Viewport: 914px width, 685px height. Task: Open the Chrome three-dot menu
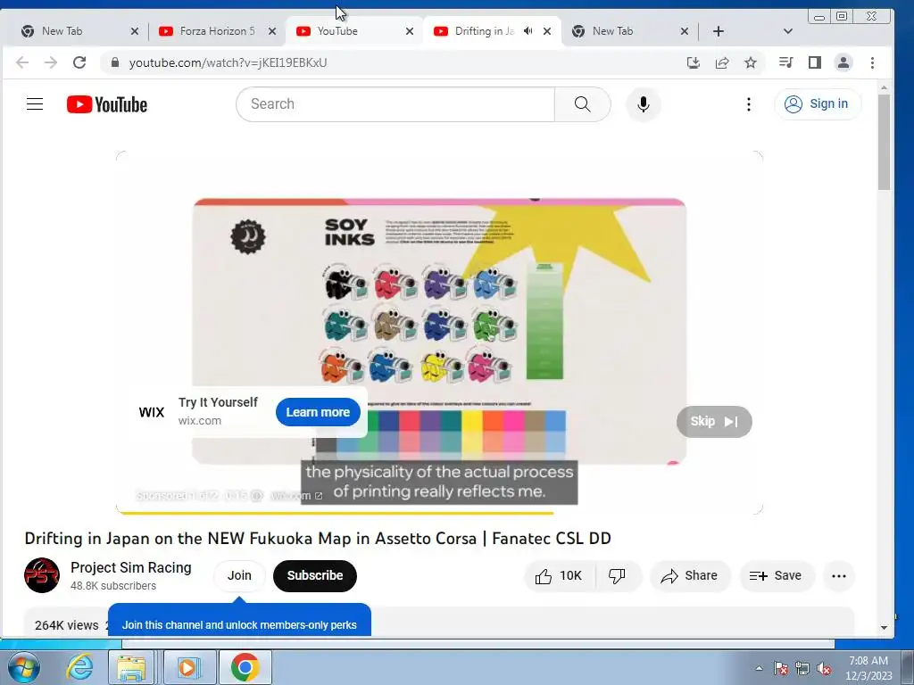[872, 62]
